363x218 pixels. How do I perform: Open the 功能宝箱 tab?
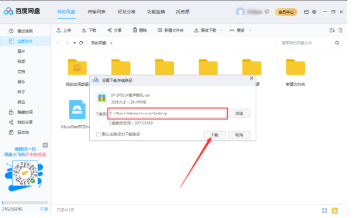[x=156, y=12]
